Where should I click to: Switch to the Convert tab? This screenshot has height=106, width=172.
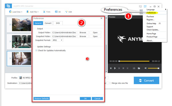(x=48, y=23)
